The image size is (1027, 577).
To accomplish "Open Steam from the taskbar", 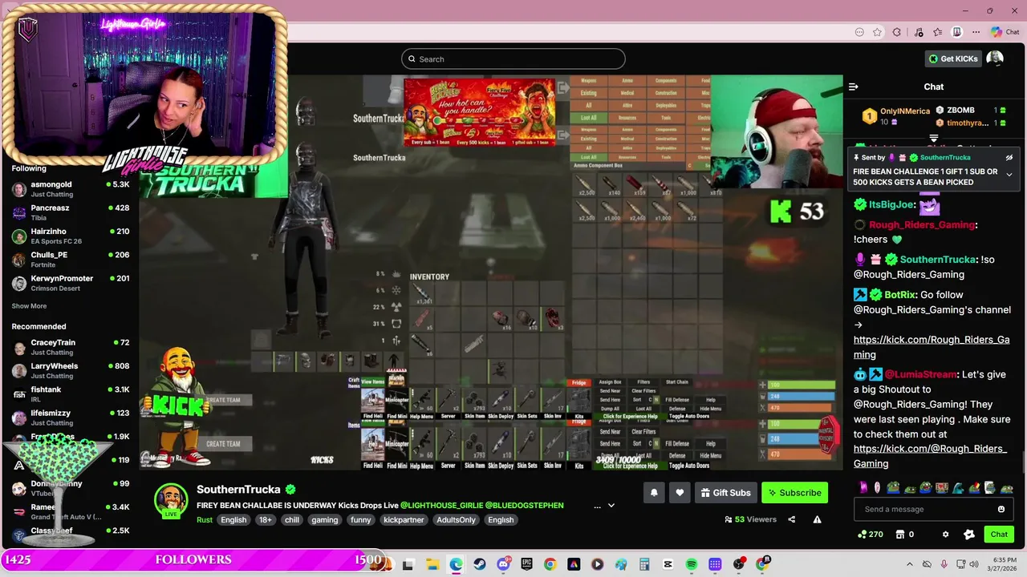I will (479, 564).
